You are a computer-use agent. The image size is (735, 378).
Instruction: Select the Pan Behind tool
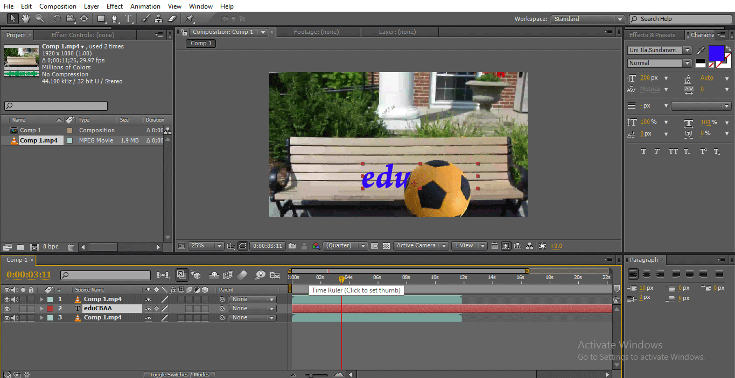pyautogui.click(x=84, y=19)
